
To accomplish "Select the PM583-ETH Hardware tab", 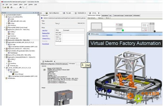I will pos(62,64).
